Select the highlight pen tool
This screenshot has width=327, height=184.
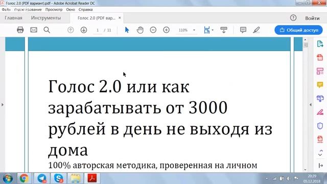256,30
